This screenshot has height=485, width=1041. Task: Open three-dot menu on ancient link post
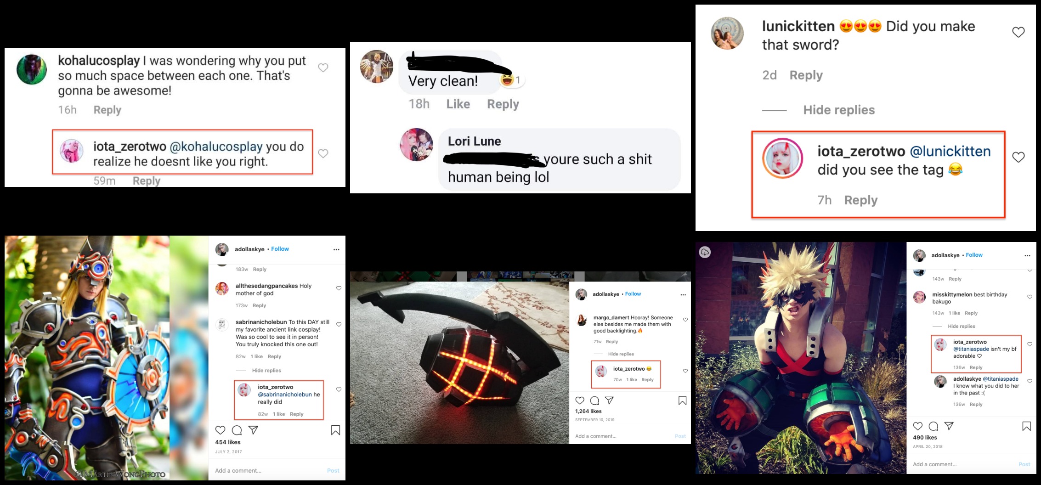336,249
